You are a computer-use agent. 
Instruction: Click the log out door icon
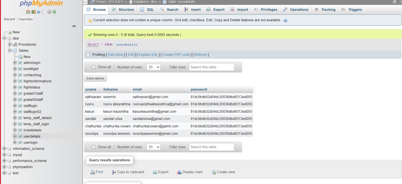coord(33,12)
